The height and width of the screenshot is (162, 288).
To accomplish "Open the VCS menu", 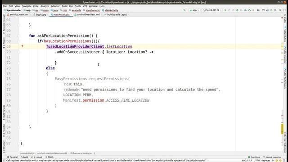I will 85,6.
